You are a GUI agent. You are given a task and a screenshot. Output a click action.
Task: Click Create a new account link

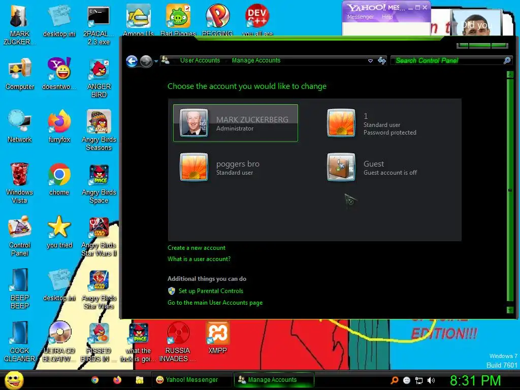click(x=197, y=248)
